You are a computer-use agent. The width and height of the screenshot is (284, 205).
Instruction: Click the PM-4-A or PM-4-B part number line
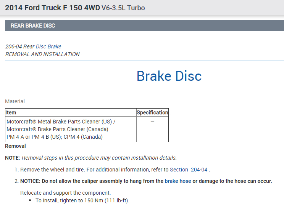[x=55, y=137]
